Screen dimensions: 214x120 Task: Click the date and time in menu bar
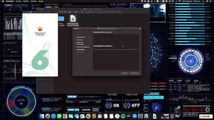[x=192, y=1]
